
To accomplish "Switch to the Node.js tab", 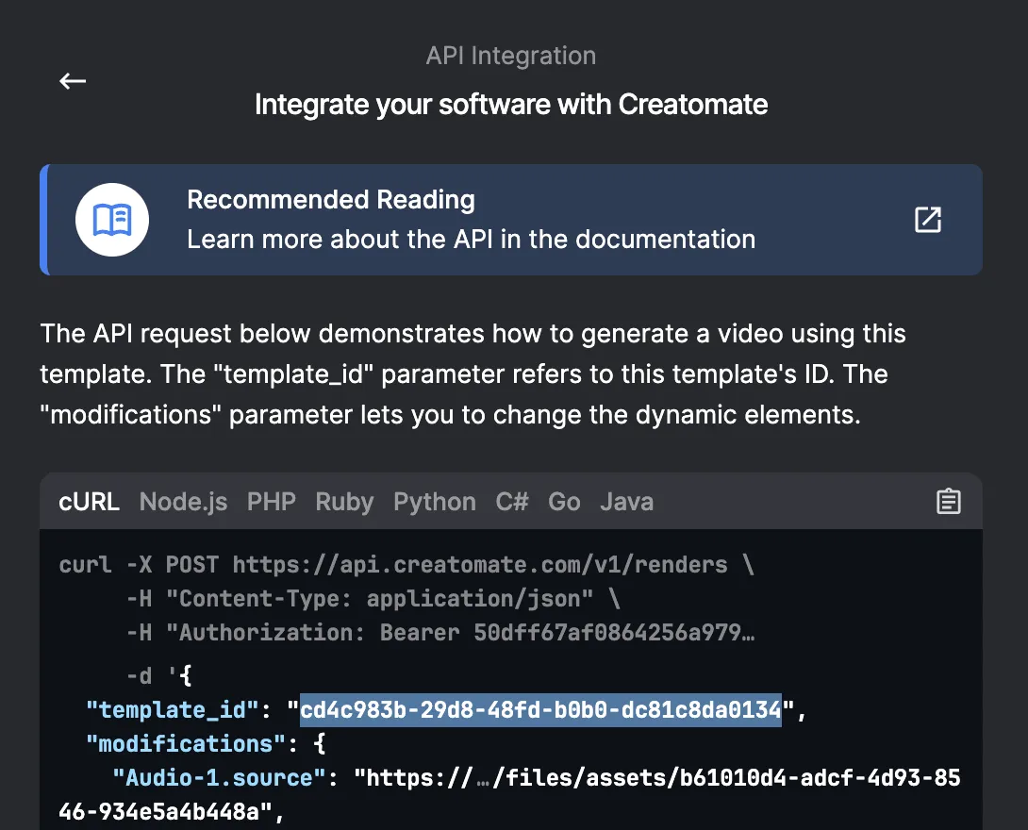I will coord(183,502).
